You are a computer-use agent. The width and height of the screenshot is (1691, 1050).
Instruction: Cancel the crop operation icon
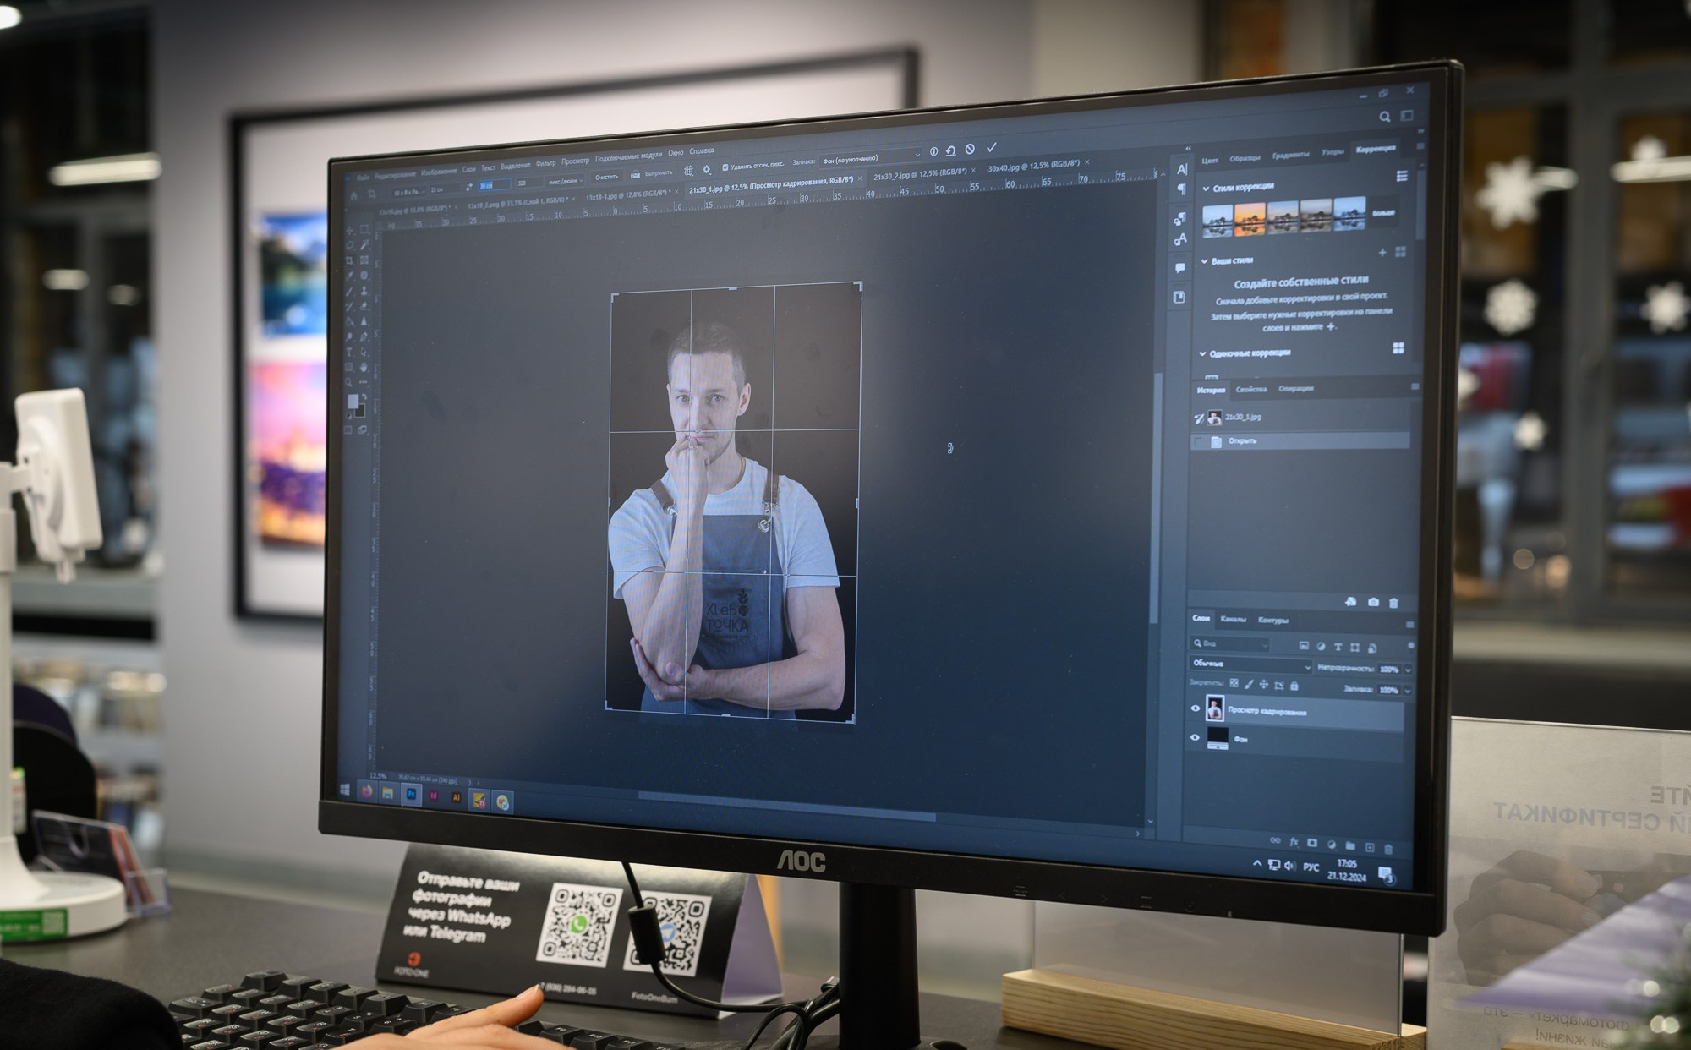tap(970, 149)
